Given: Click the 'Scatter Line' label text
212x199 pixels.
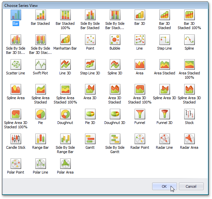Looking at the screenshot, I should [x=16, y=73].
